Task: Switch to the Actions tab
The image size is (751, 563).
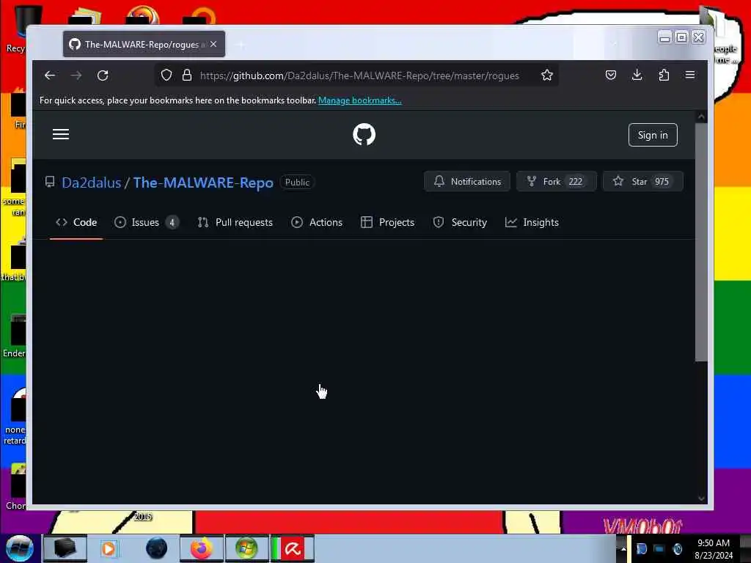Action: pos(317,222)
